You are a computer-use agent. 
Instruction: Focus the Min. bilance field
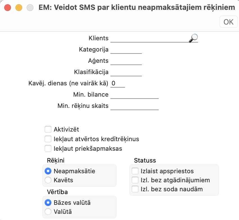coord(135,95)
